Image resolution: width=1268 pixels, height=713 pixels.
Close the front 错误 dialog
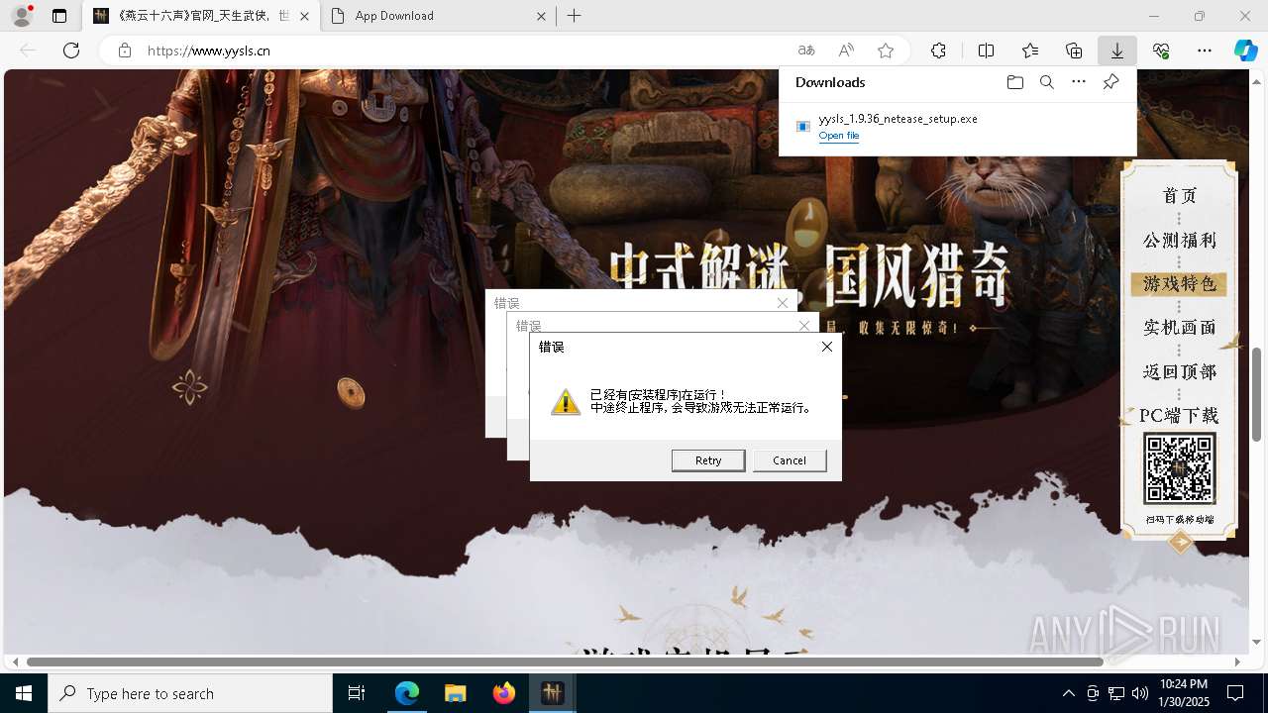coord(826,347)
